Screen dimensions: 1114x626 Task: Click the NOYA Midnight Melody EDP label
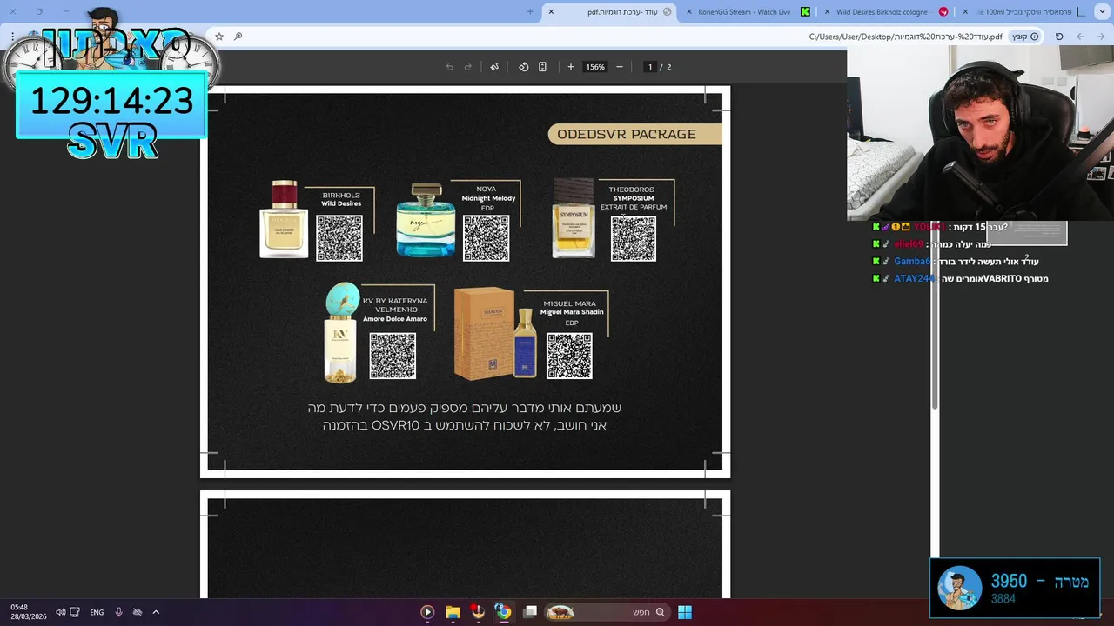pyautogui.click(x=487, y=198)
